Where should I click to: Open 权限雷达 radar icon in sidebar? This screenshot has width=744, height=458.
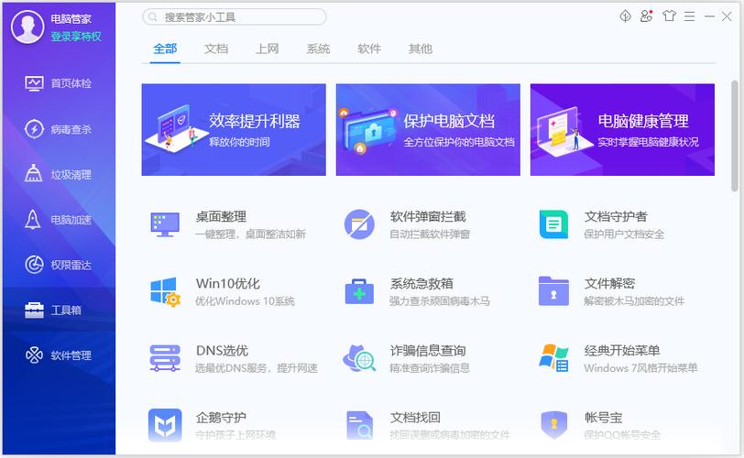click(34, 265)
